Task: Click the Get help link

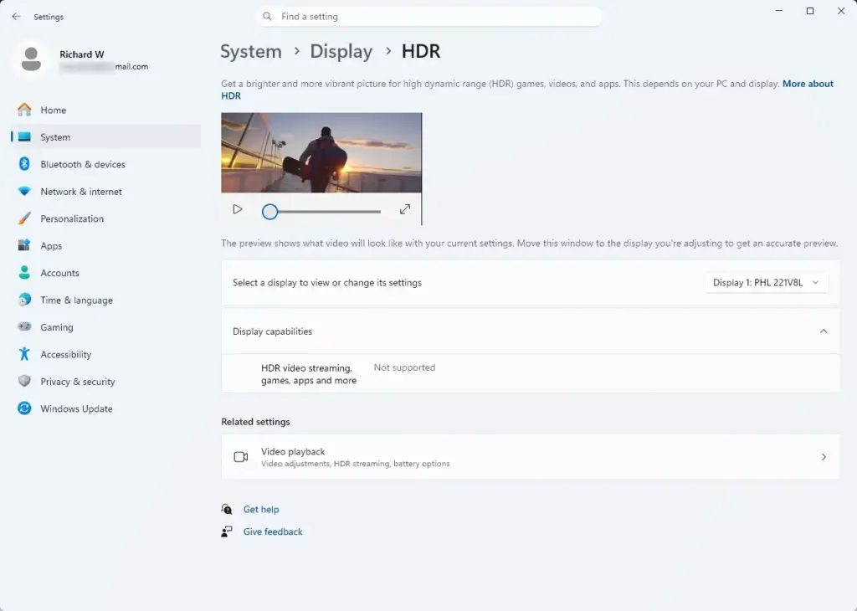Action: click(x=261, y=510)
